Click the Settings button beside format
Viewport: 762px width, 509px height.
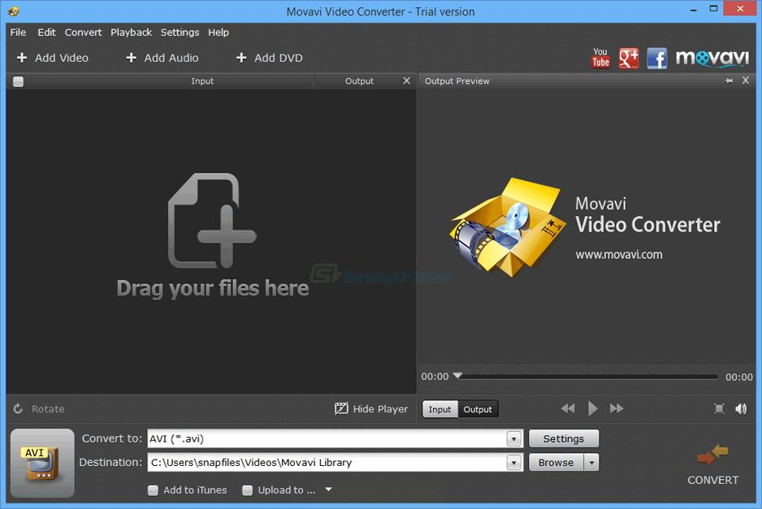pos(563,439)
